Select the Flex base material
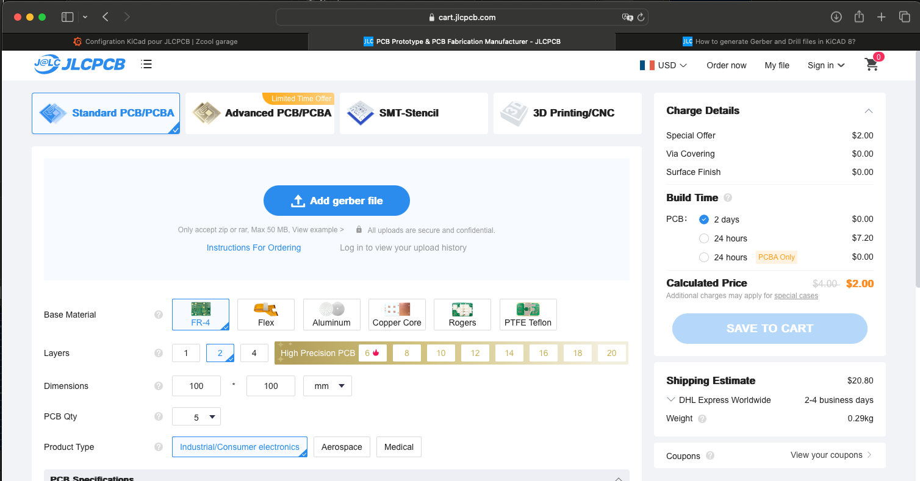 tap(266, 315)
